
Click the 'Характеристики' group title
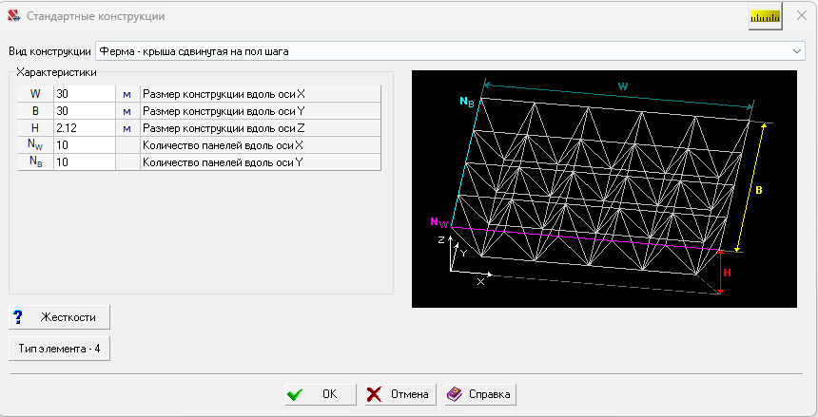[56, 72]
